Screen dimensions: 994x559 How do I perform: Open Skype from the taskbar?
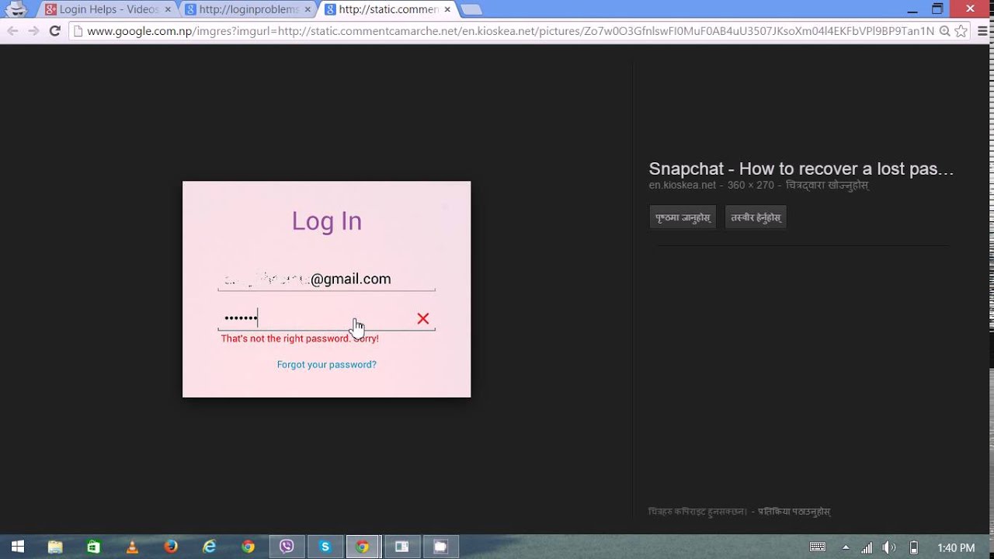tap(325, 547)
